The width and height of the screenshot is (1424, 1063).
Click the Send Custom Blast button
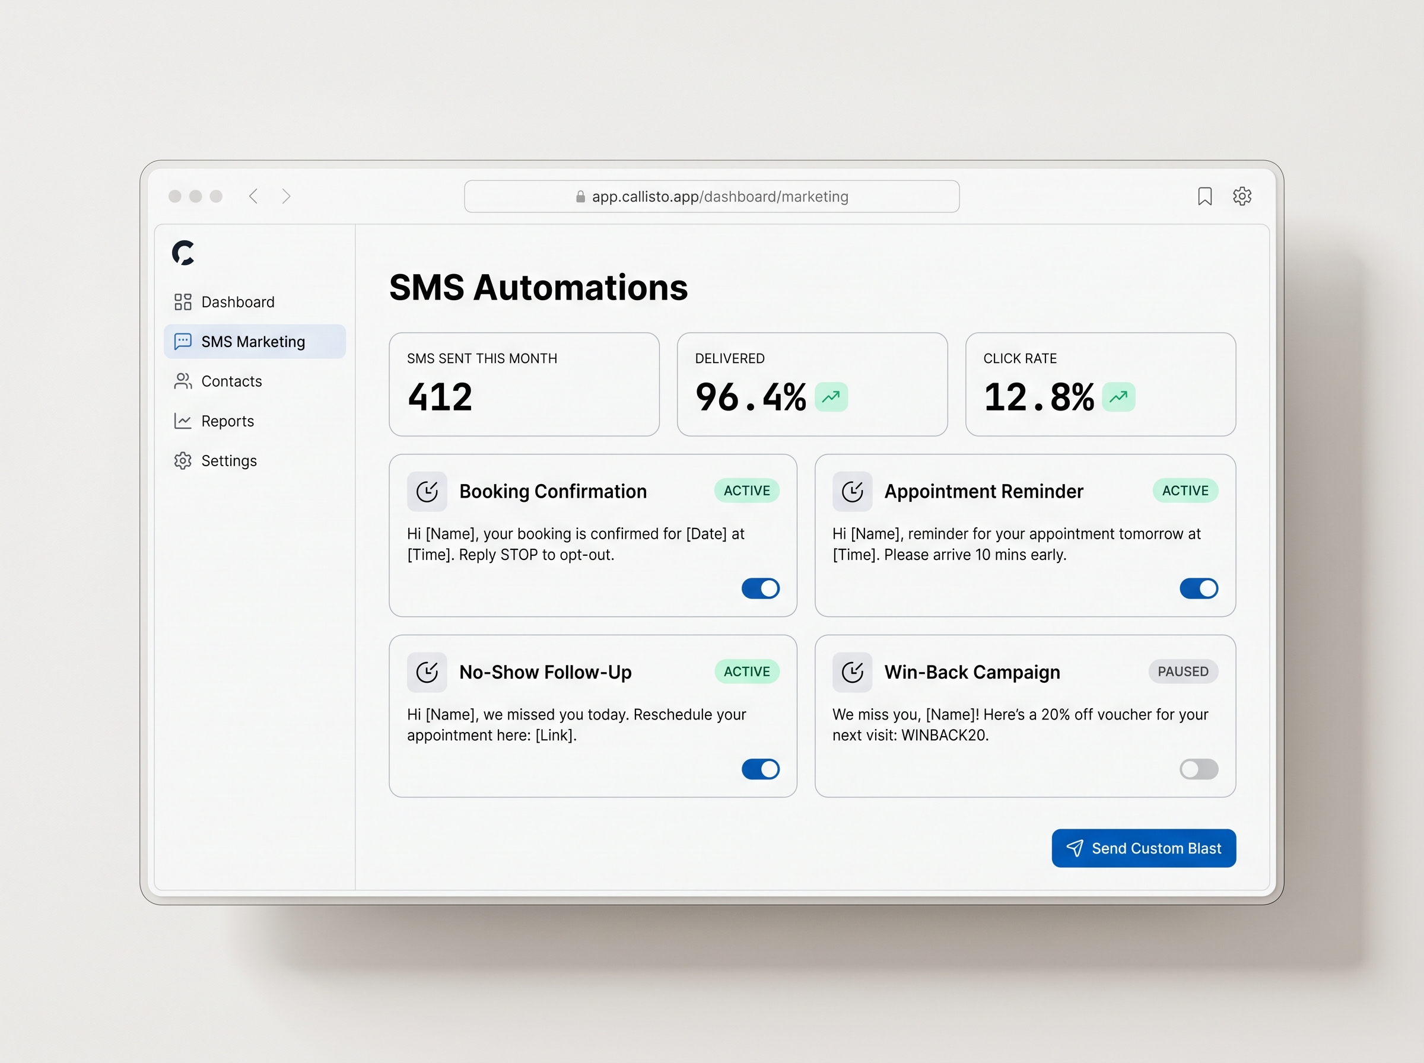point(1143,848)
